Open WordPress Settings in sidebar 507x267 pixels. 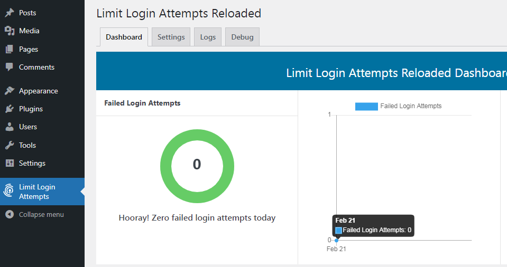tap(32, 164)
